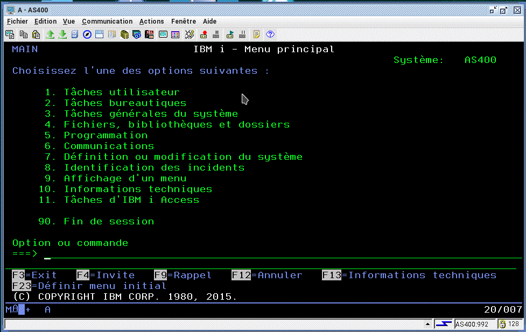Screen dimensions: 526x332
Task: Click the Copy toolbar icon
Action: (24, 34)
